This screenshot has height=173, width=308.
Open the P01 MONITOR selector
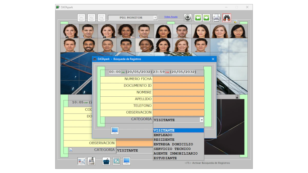(x=155, y=17)
